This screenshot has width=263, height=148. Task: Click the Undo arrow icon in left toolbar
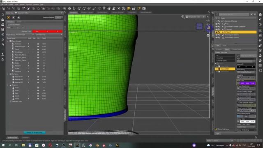[3, 44]
